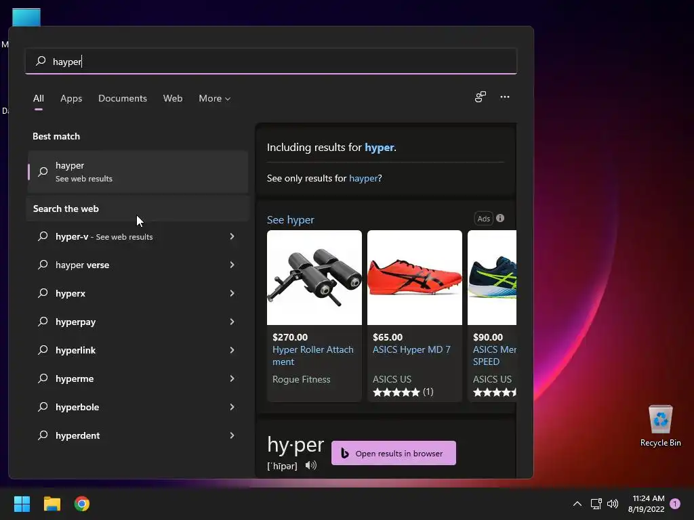Click the $65.00 price text
Screen dimensions: 694x520
388,337
